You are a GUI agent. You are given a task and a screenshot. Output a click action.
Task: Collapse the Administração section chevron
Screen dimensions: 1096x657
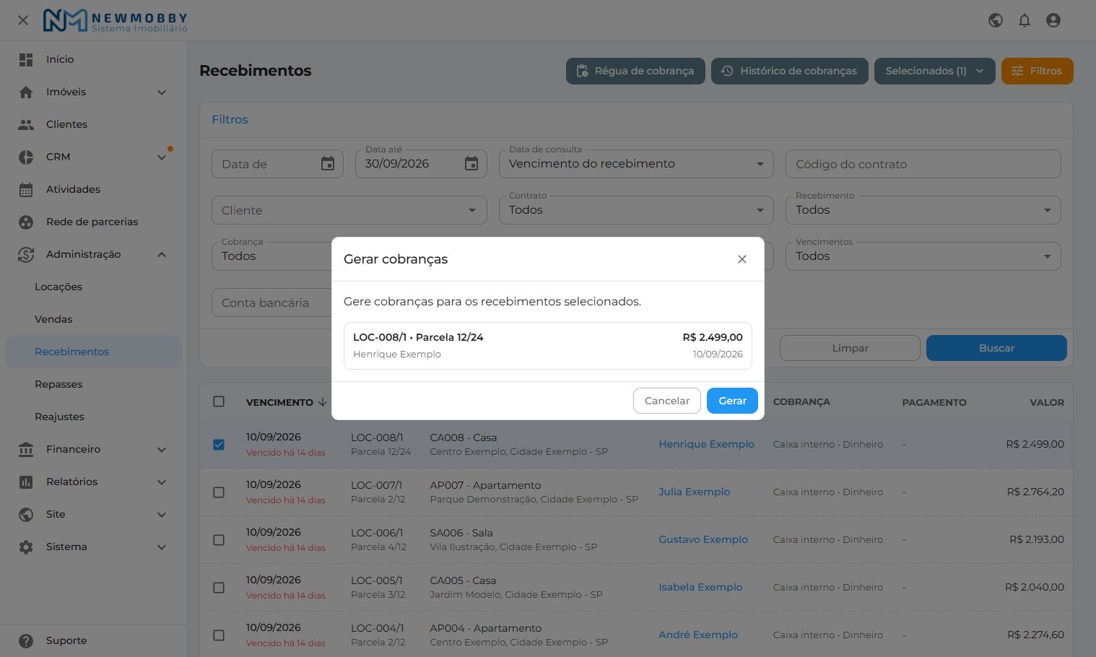click(x=162, y=254)
